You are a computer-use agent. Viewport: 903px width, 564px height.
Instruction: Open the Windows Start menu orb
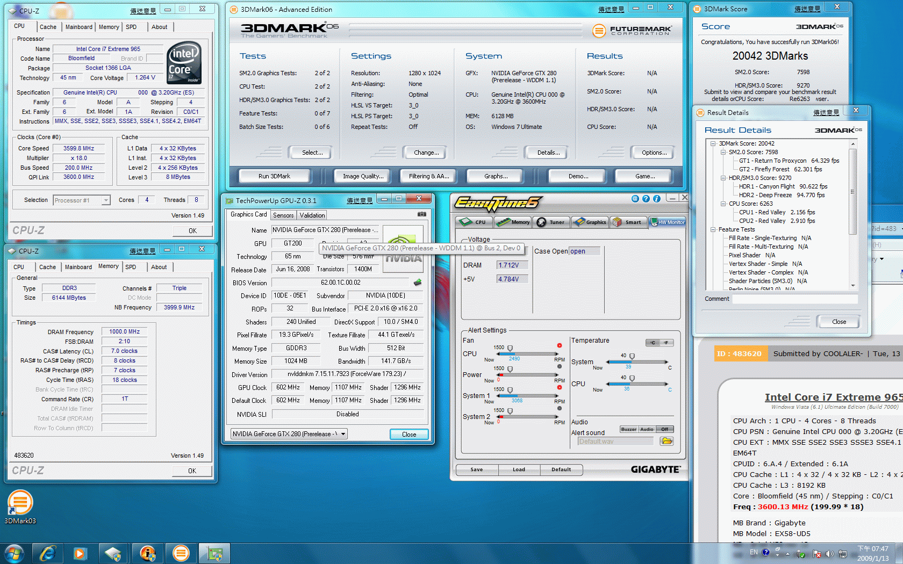point(14,553)
